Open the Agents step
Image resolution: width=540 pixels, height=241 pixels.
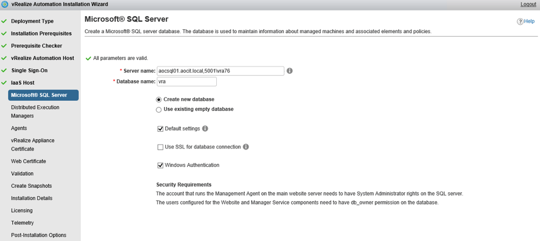click(19, 128)
